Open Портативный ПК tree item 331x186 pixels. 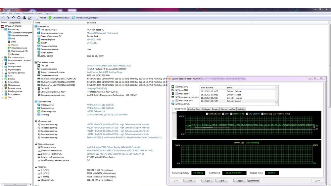coord(19,51)
